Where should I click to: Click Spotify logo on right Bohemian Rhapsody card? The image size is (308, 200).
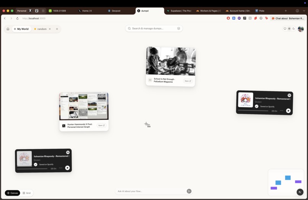pos(289,95)
